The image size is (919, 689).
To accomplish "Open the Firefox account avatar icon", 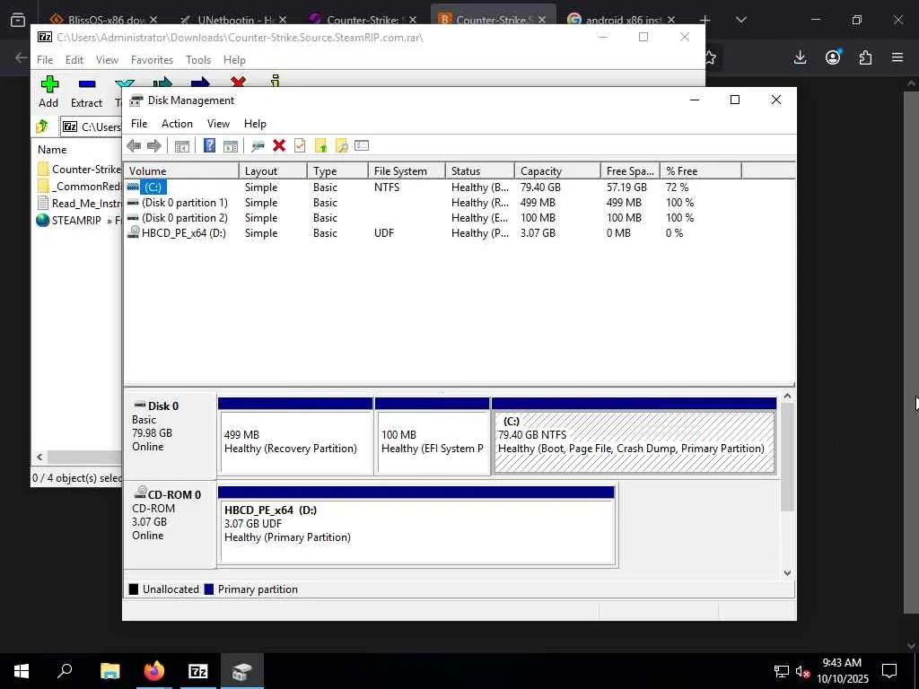I will coord(833,57).
